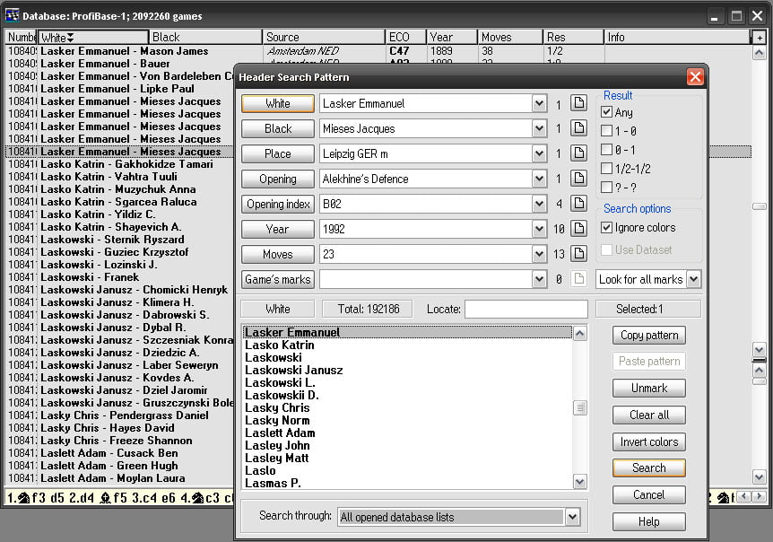Click the page icon next to Alekhine's Defence opening
This screenshot has height=542, width=773.
pyautogui.click(x=578, y=179)
